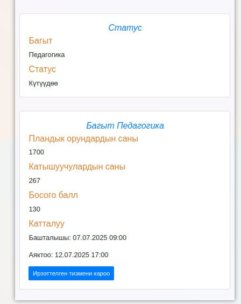Select the 130 threshold score value
Screen dimensions: 241x304
[x=34, y=209]
